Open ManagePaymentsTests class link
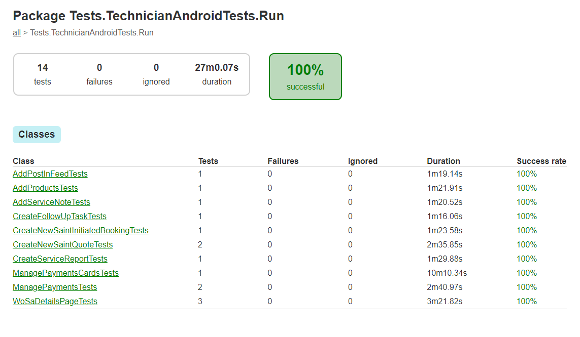580x337 pixels. tap(55, 287)
